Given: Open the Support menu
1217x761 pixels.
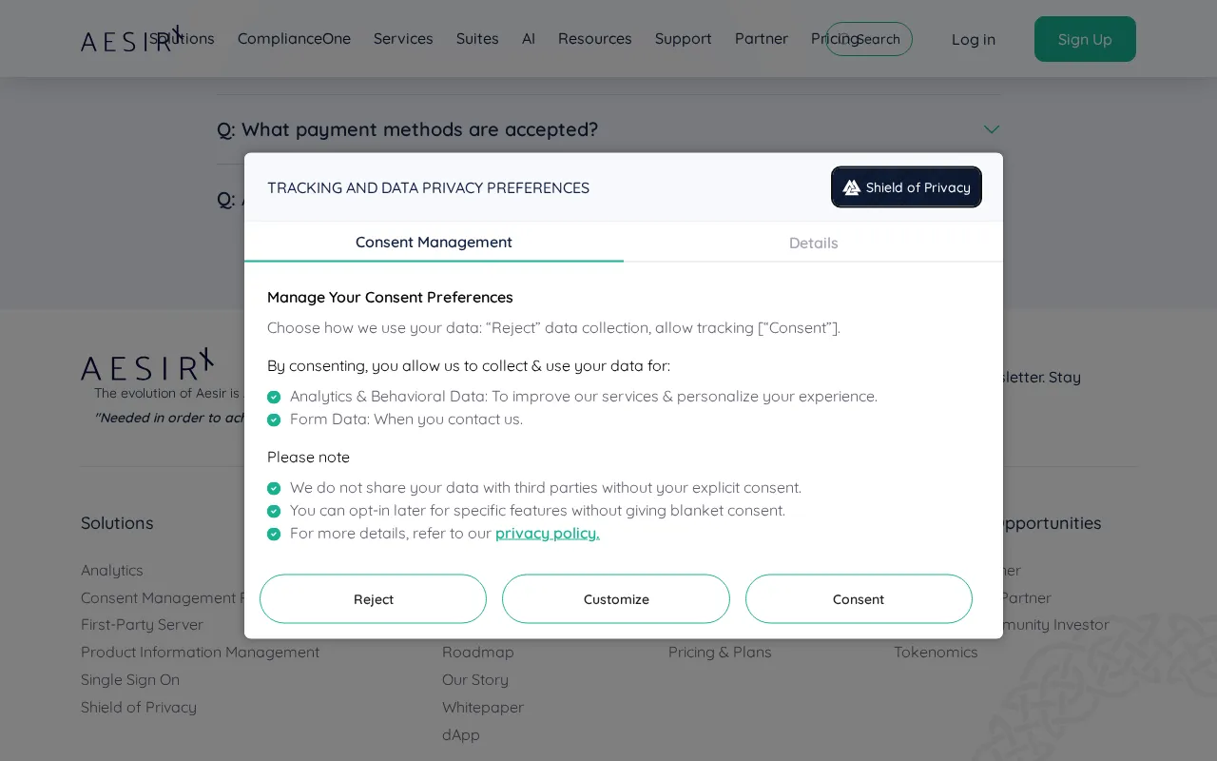Looking at the screenshot, I should point(684,39).
